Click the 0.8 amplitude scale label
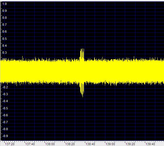 click(x=5, y=18)
